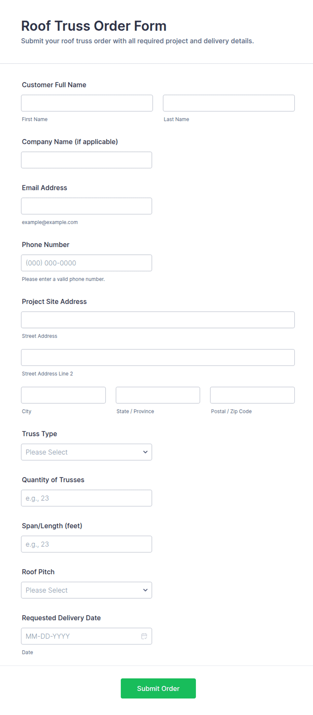The image size is (313, 715).
Task: Select the Span/Length feet input
Action: (86, 544)
